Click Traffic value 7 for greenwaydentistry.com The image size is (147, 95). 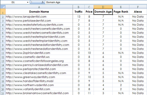pos(79,77)
